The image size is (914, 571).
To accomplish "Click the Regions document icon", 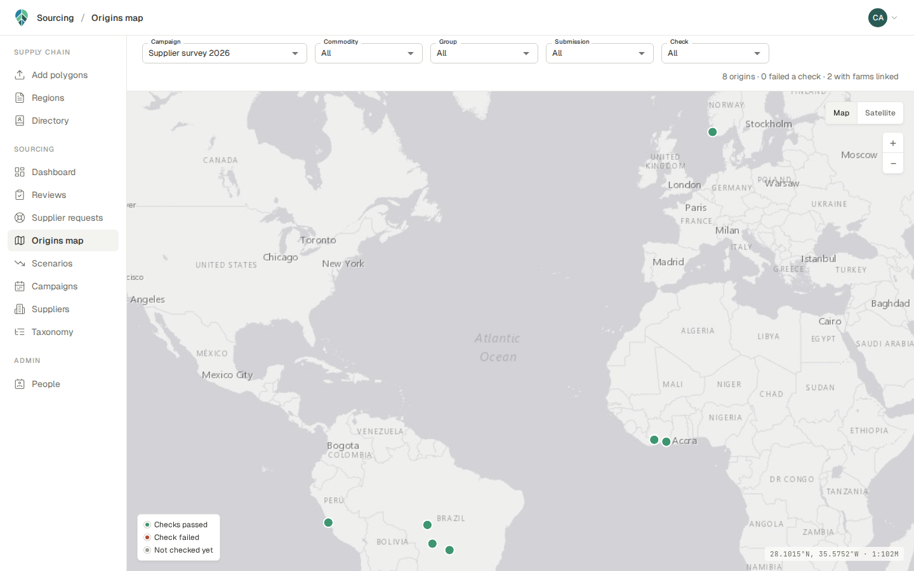I will click(20, 98).
